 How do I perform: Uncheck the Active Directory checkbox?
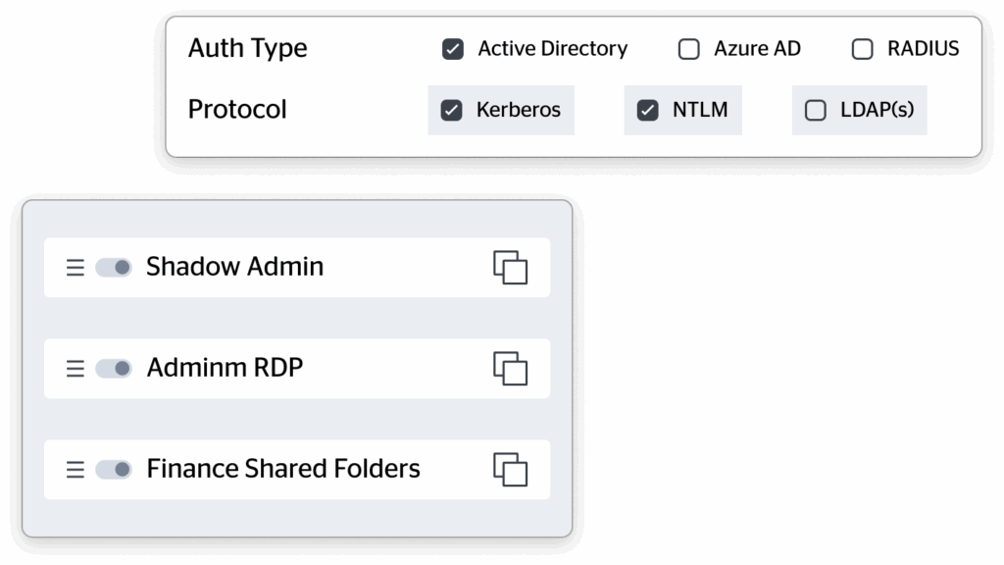tap(453, 49)
